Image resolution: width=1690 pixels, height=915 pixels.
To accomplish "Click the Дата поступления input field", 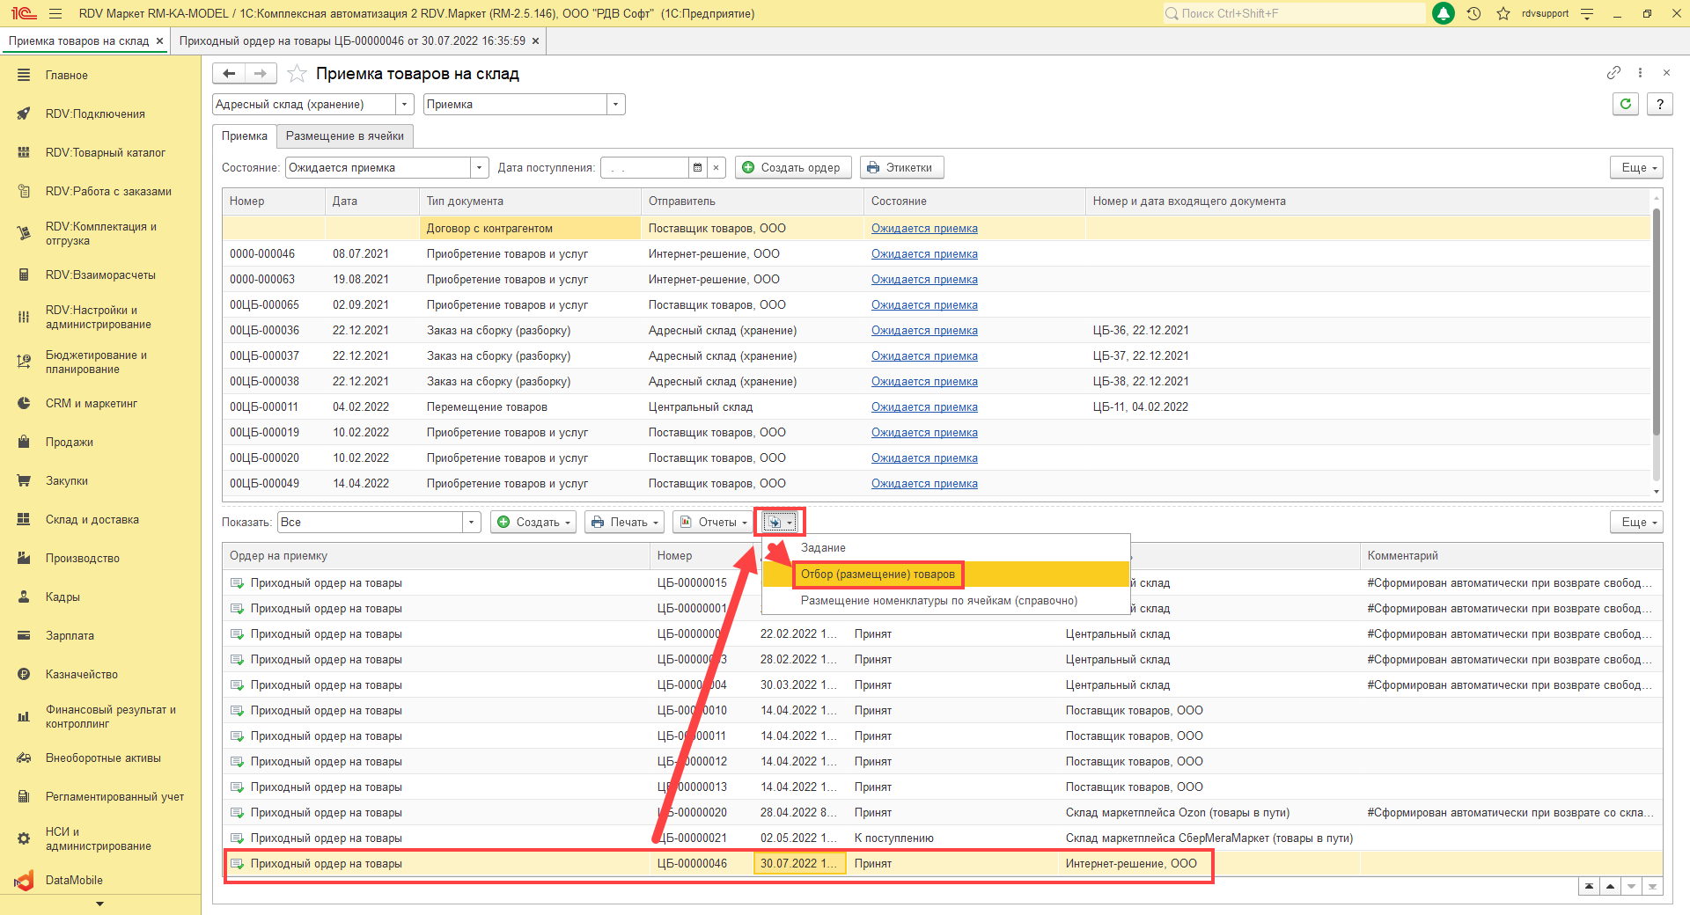I will point(644,167).
